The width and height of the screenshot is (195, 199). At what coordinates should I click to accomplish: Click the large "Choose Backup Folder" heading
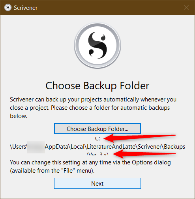point(97,86)
